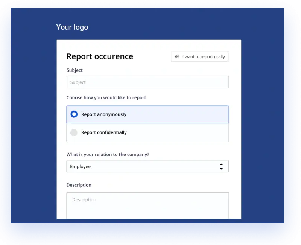Screen dimensions: 301x245
Task: Click the "Report anonymously" option text
Action: coord(104,114)
